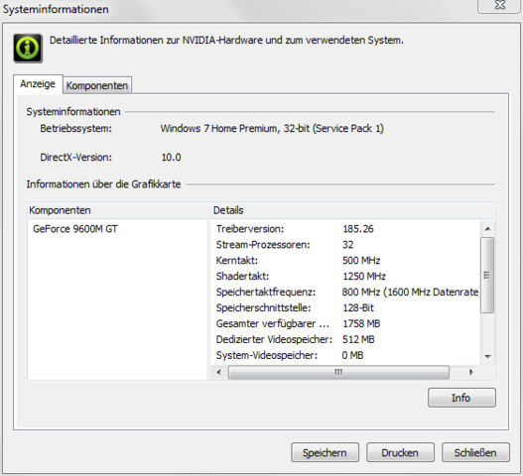Select the Treiberversion row
This screenshot has height=476, width=523.
(x=346, y=229)
